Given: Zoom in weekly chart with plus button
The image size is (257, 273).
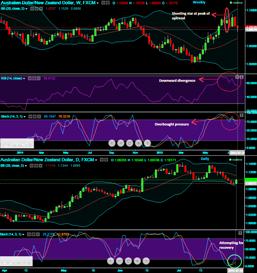Looking at the screenshot, I should click(x=139, y=143).
